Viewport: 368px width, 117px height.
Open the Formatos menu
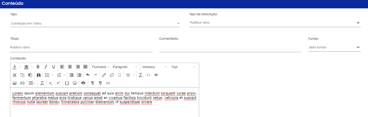click(x=100, y=67)
